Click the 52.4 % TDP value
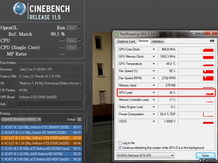This screenshot has height=163, width=218. 167,114
